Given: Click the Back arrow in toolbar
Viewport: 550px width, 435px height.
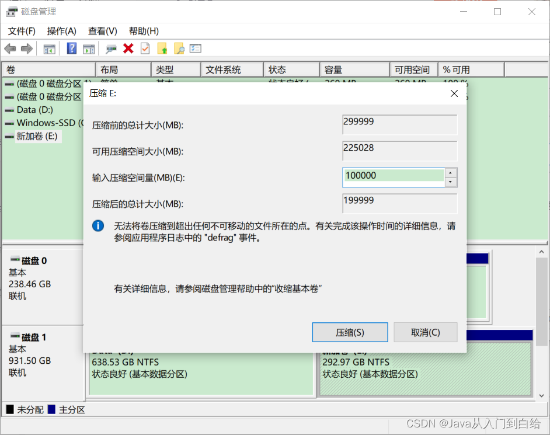Looking at the screenshot, I should pyautogui.click(x=10, y=48).
